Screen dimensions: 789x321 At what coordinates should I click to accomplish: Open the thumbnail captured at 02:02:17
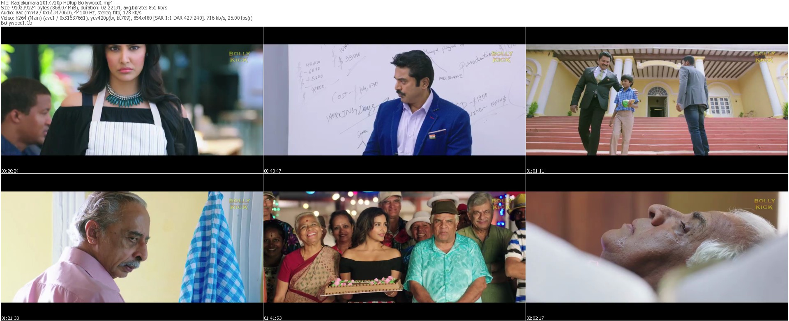click(x=657, y=247)
